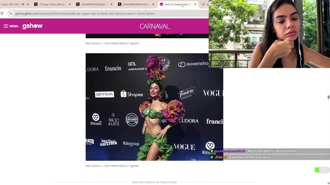Open the Nah Cardoso green costume photo
The height and width of the screenshot is (185, 330).
(154, 107)
